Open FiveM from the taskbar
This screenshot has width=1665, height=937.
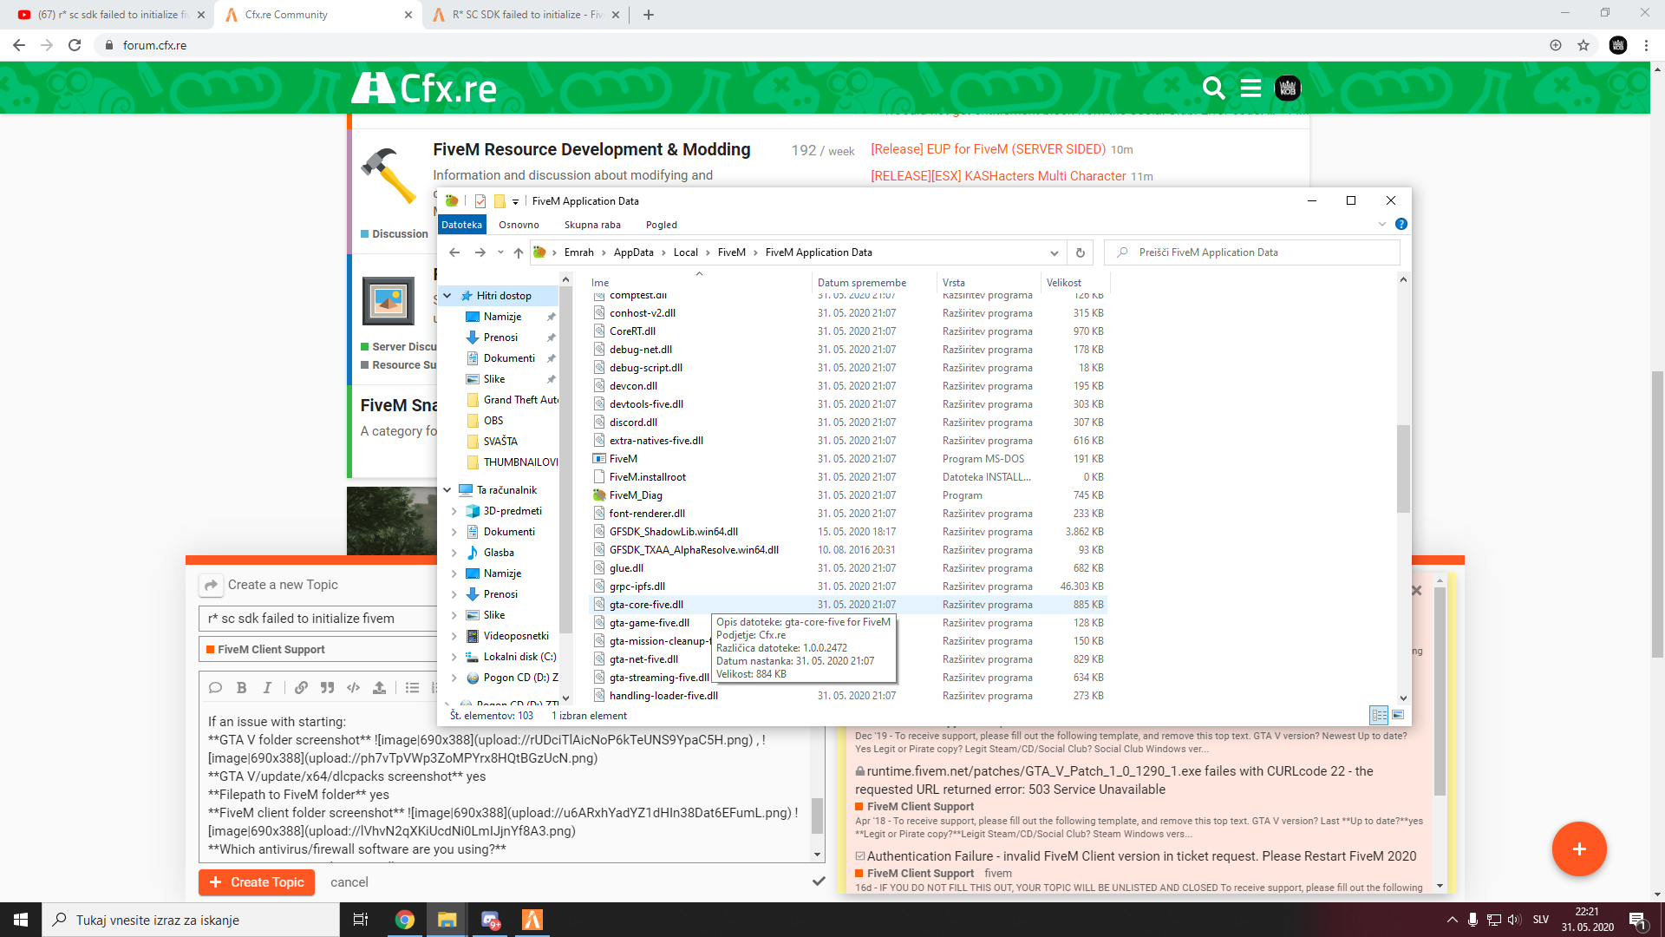[532, 921]
